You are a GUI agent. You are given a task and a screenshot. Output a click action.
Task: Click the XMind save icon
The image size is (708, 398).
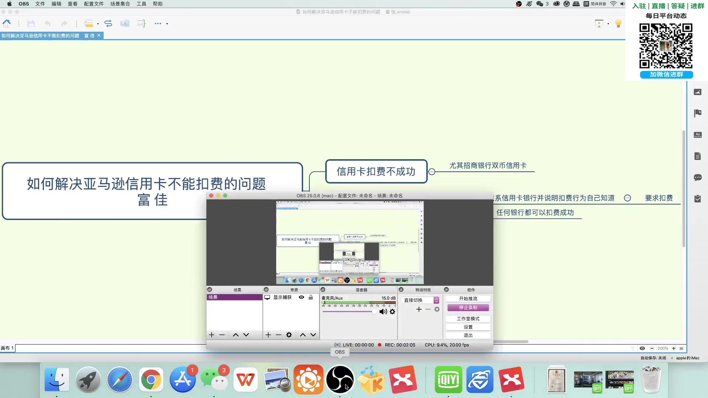pyautogui.click(x=31, y=24)
